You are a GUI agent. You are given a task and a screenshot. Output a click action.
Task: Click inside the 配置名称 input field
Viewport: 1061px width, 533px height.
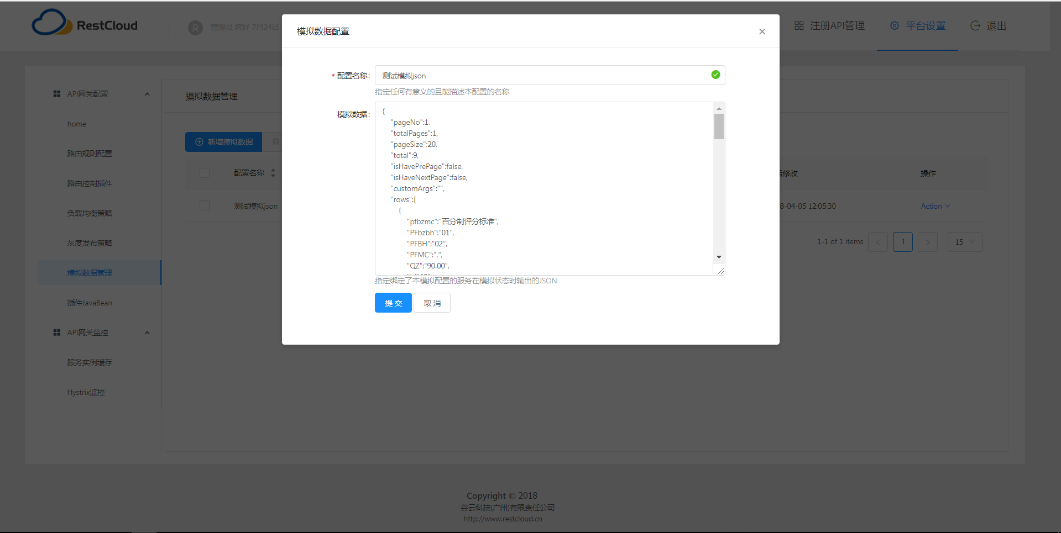(525, 75)
